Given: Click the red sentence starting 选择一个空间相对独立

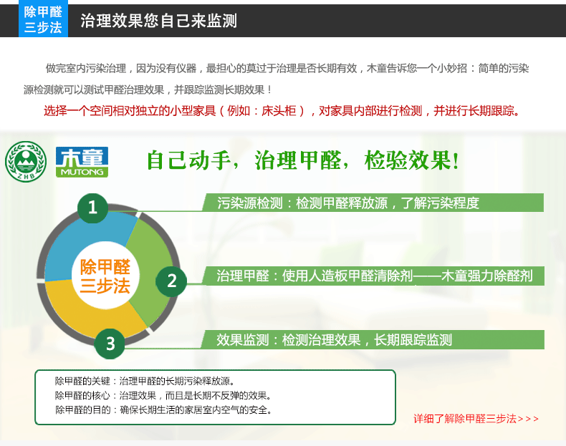Looking at the screenshot, I should pos(282,111).
